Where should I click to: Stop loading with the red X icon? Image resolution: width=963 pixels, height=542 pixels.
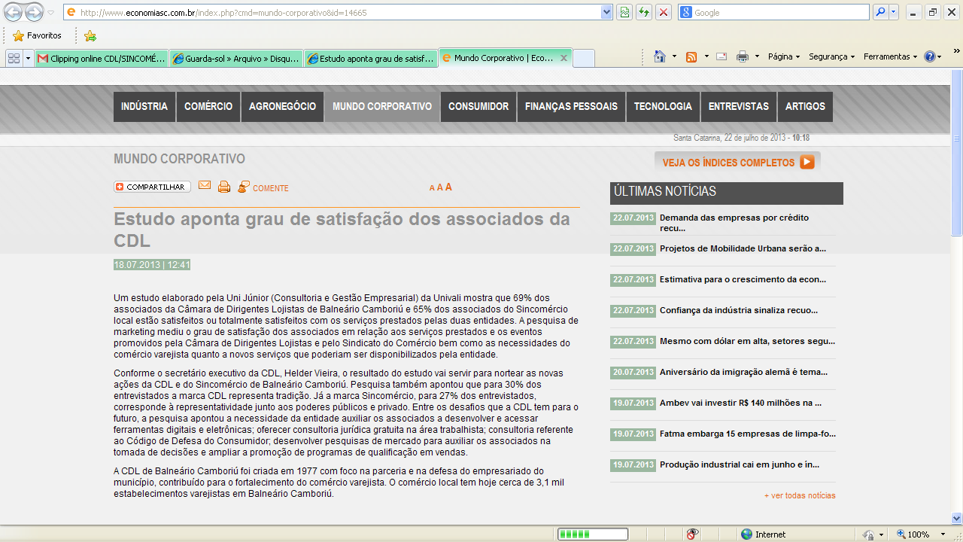(664, 13)
